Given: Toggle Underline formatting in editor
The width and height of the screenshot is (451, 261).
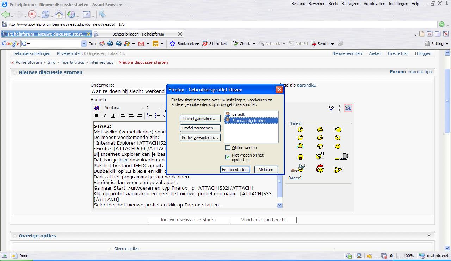Looking at the screenshot, I should click(x=113, y=116).
